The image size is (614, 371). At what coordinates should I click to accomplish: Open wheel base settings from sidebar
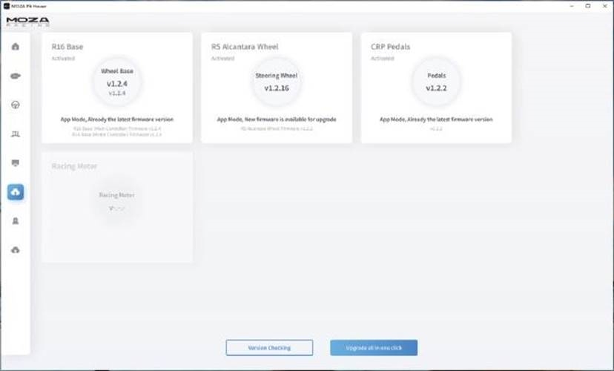click(x=16, y=76)
